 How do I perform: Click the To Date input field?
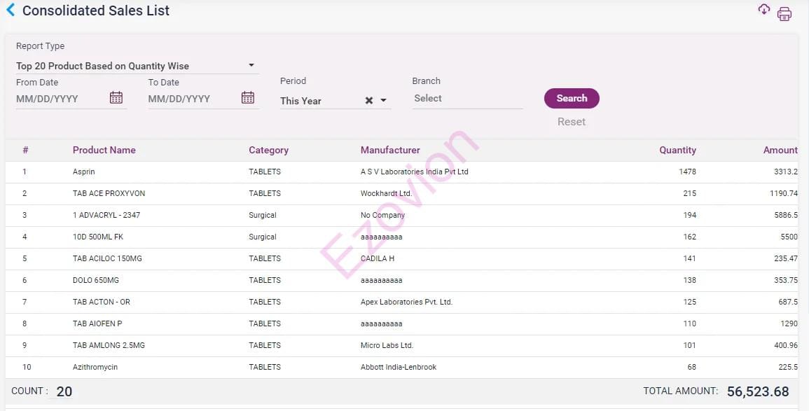click(191, 99)
